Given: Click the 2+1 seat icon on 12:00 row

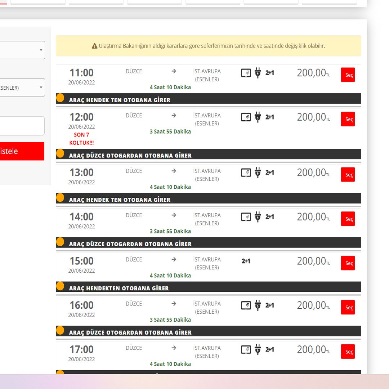Looking at the screenshot, I should [270, 117].
